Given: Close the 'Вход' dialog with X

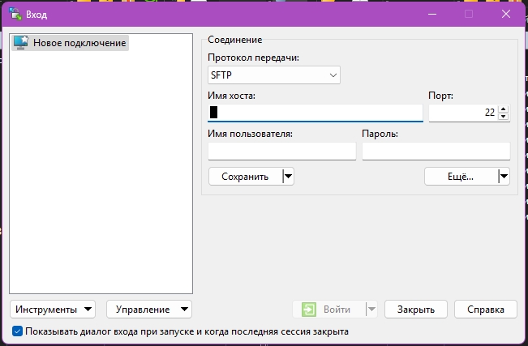Looking at the screenshot, I should pyautogui.click(x=506, y=14).
